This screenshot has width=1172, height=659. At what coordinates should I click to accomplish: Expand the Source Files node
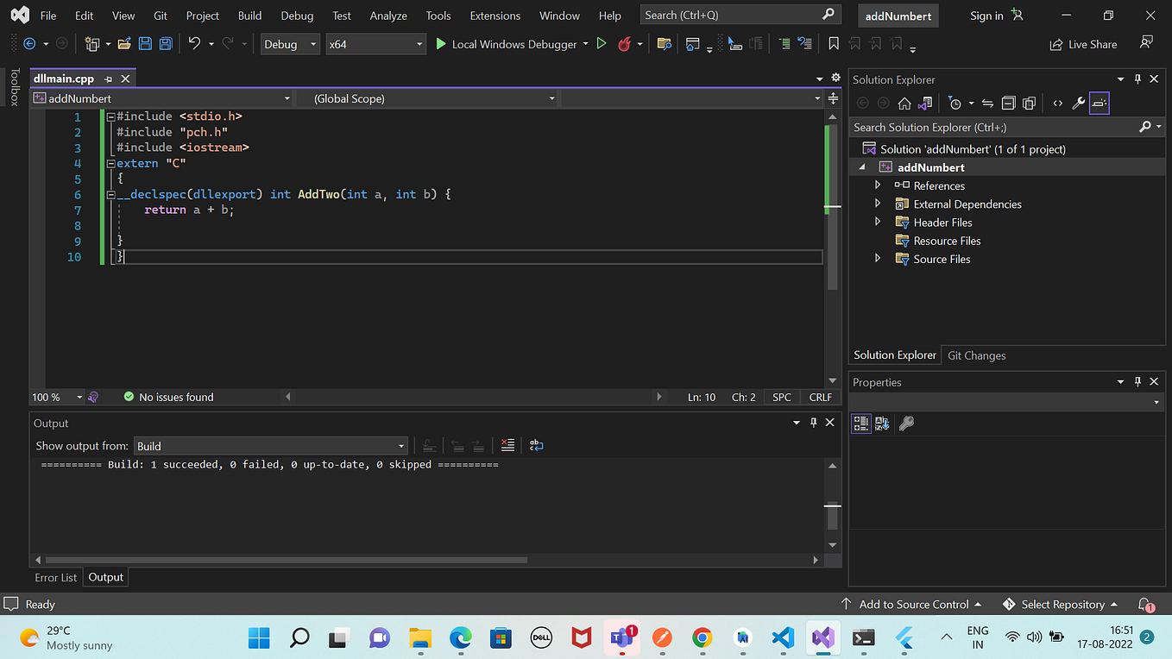click(x=878, y=259)
